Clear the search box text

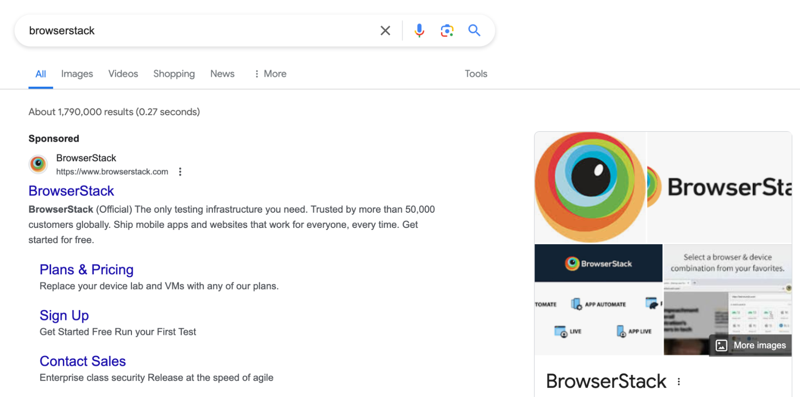[385, 31]
